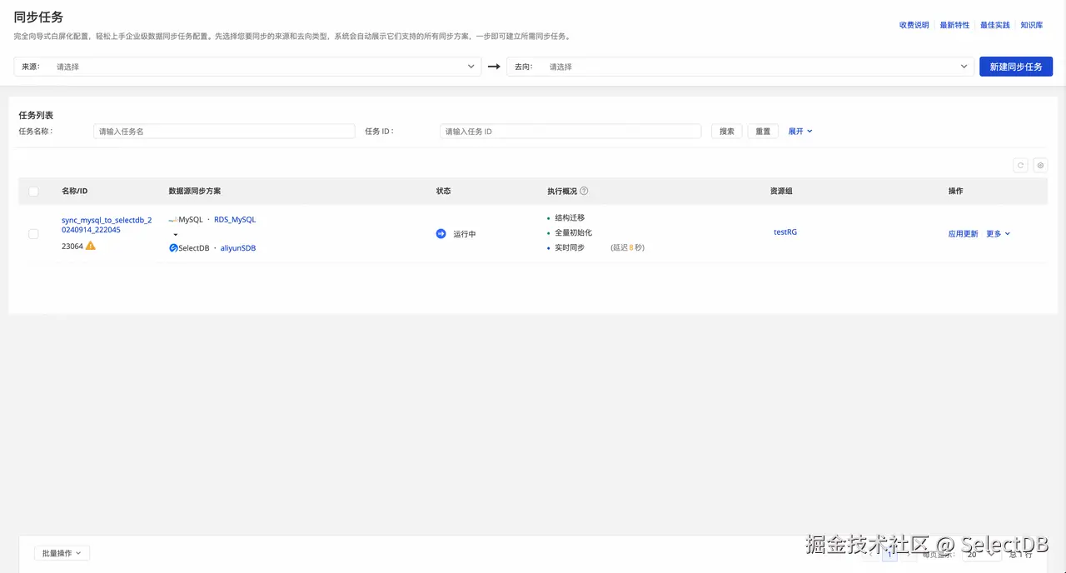Focus the 任务名称 input field
This screenshot has height=573, width=1066.
tap(224, 132)
